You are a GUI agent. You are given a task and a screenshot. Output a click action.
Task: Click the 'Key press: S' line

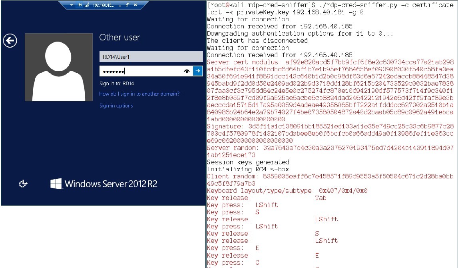[x=233, y=212]
